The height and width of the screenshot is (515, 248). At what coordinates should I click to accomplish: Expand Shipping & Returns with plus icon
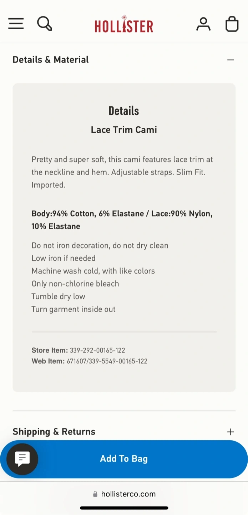coord(231,432)
